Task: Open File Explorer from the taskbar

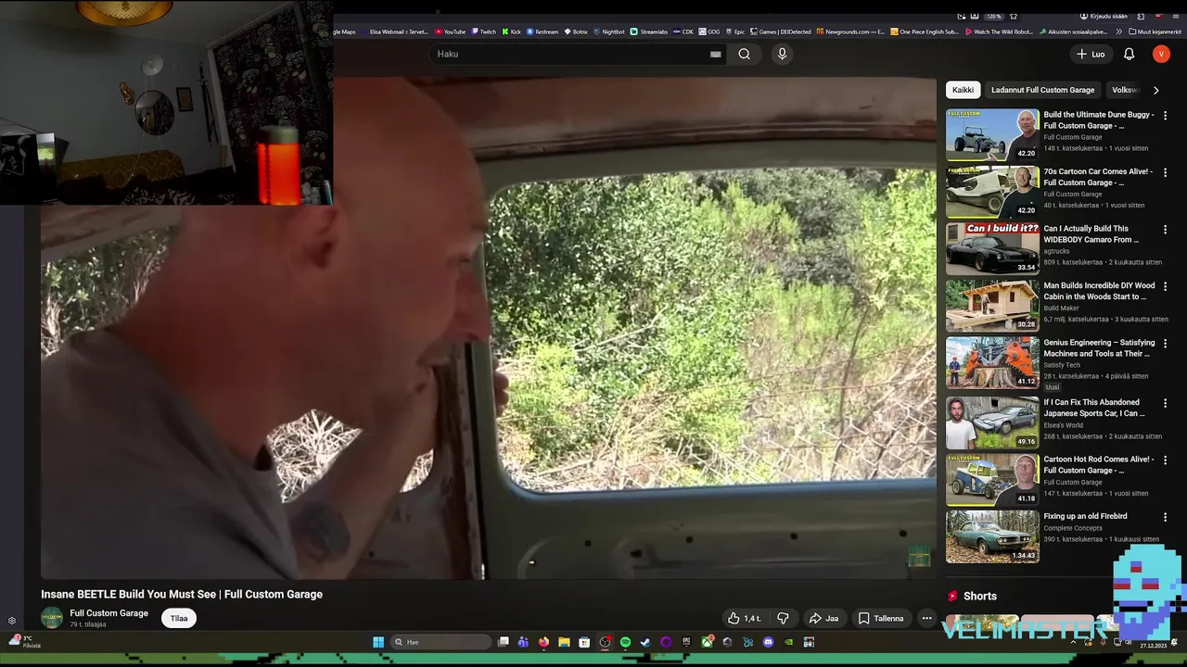Action: coord(564,642)
